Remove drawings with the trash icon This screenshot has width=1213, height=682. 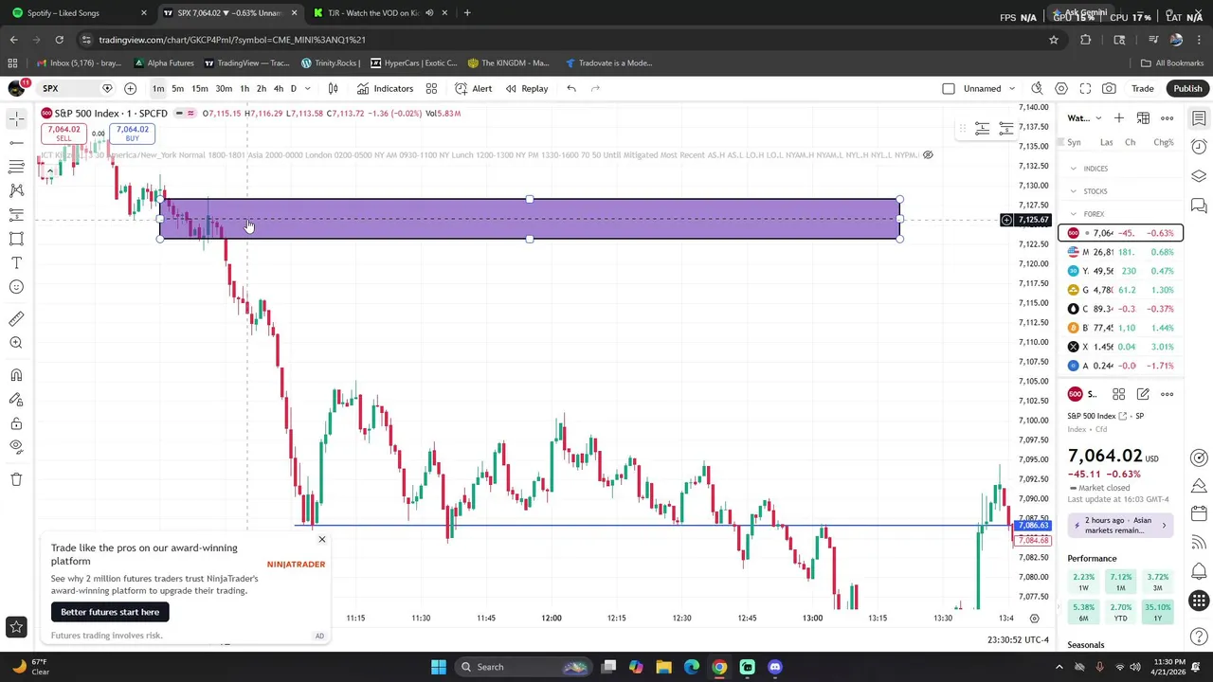tap(16, 479)
